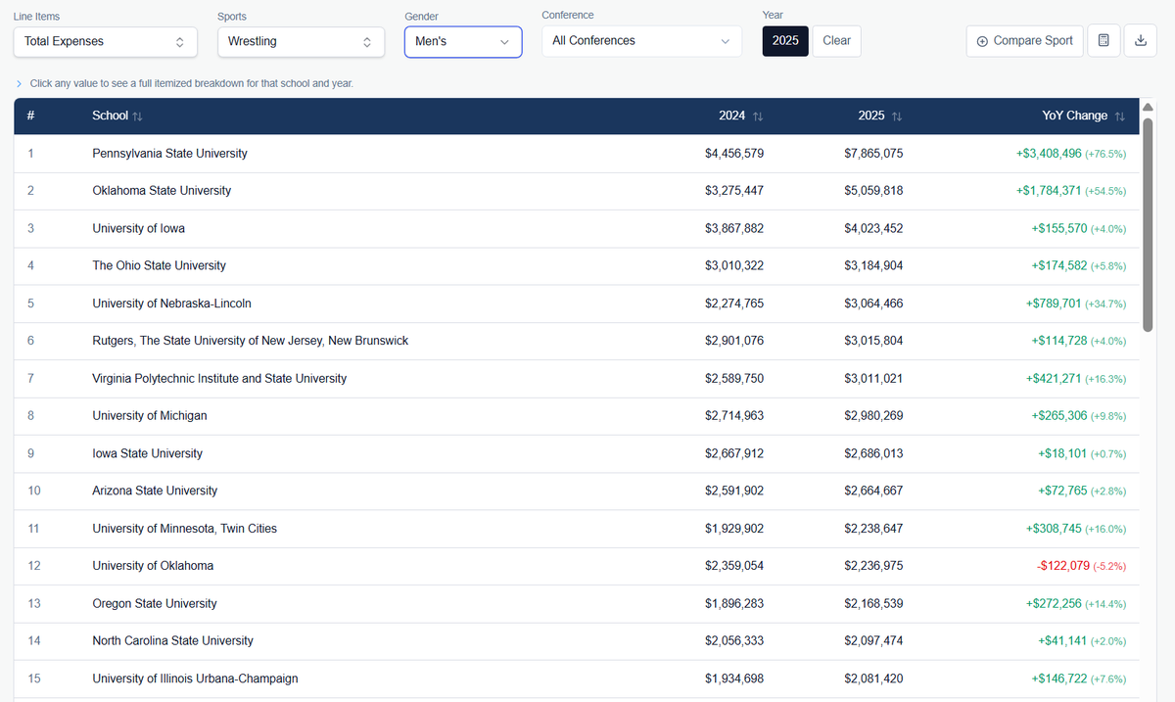Open the Line Items Total Expenses dropdown
Screen dimensions: 1175x702
point(105,41)
